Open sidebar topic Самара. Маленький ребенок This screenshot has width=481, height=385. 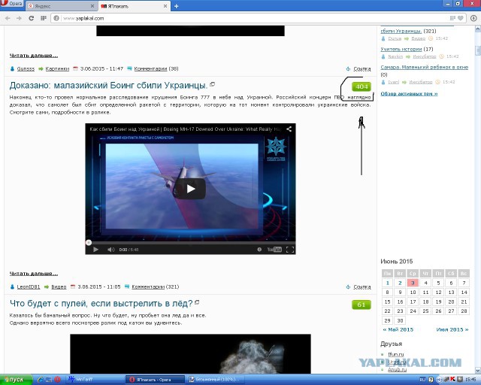click(424, 67)
